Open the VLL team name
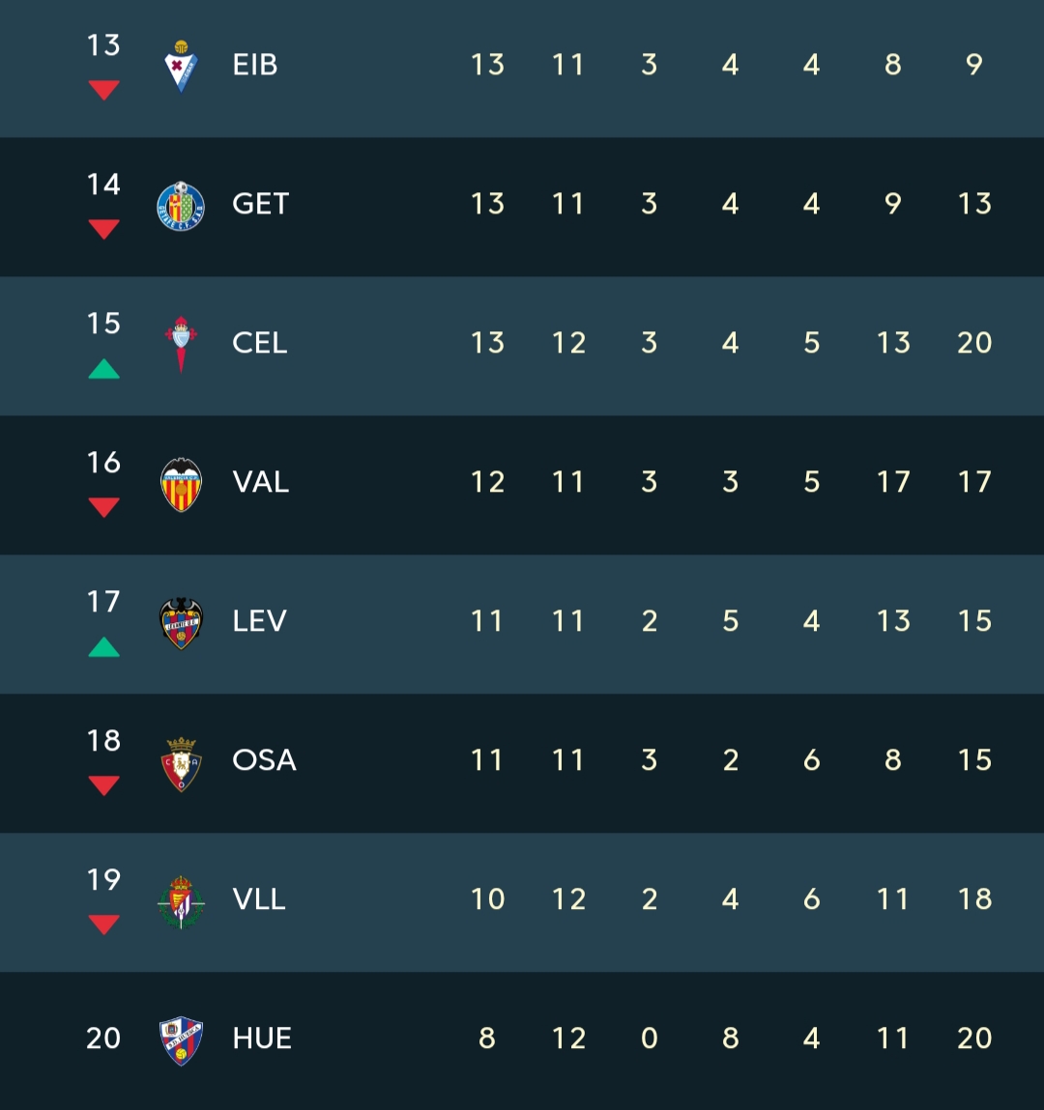Viewport: 1044px width, 1110px height. [259, 899]
